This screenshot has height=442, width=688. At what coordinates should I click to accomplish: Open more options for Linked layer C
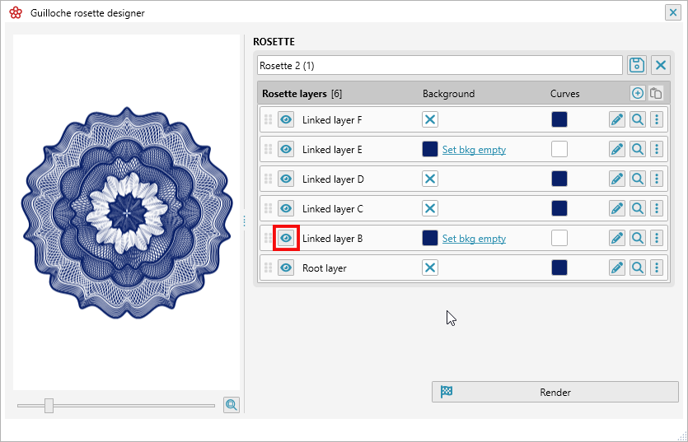click(657, 208)
